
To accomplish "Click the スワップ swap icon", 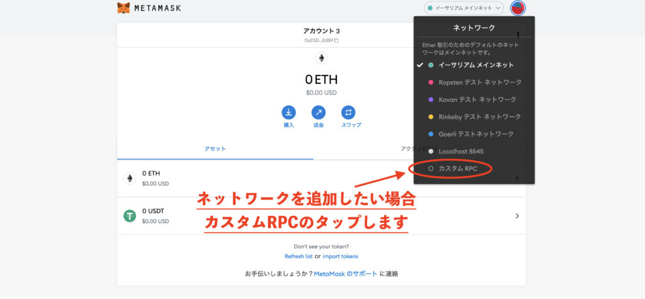I will click(x=348, y=113).
